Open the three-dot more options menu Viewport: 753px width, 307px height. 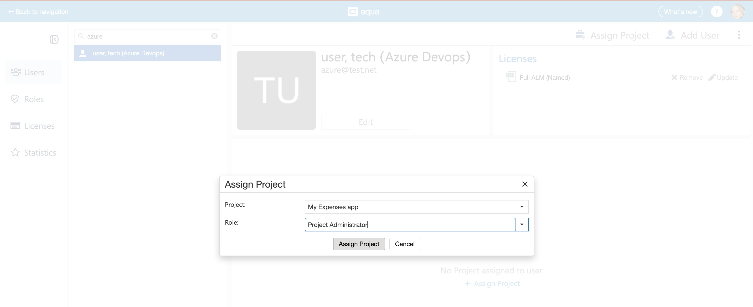pos(739,35)
